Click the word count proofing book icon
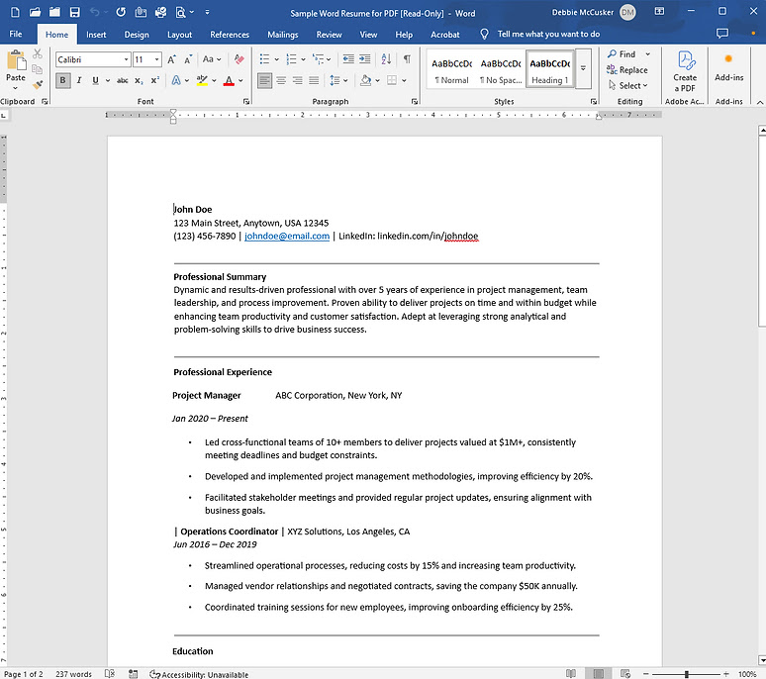 point(110,674)
